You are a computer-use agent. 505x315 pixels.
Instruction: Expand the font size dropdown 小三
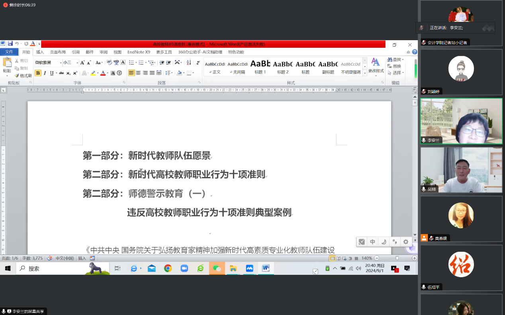pyautogui.click(x=77, y=62)
